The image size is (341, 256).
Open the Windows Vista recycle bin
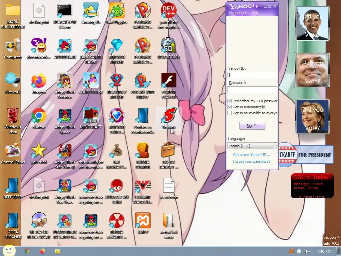(13, 121)
